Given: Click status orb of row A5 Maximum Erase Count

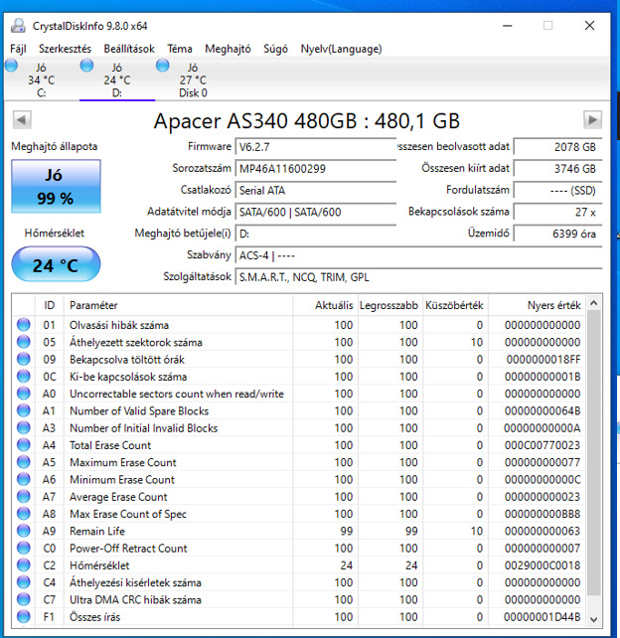Looking at the screenshot, I should pos(24,462).
